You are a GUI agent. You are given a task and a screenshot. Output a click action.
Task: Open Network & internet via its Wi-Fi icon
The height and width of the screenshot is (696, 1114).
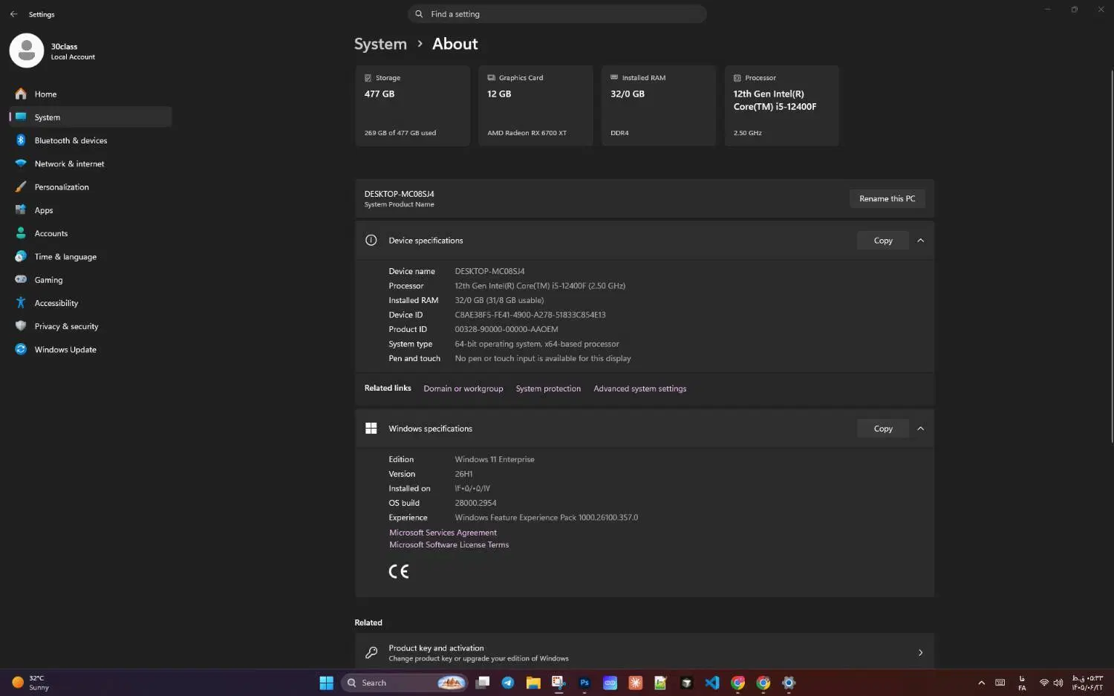point(21,163)
